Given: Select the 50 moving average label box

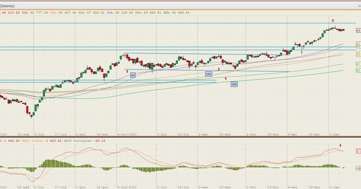Looking at the screenshot, I should pyautogui.click(x=133, y=75).
